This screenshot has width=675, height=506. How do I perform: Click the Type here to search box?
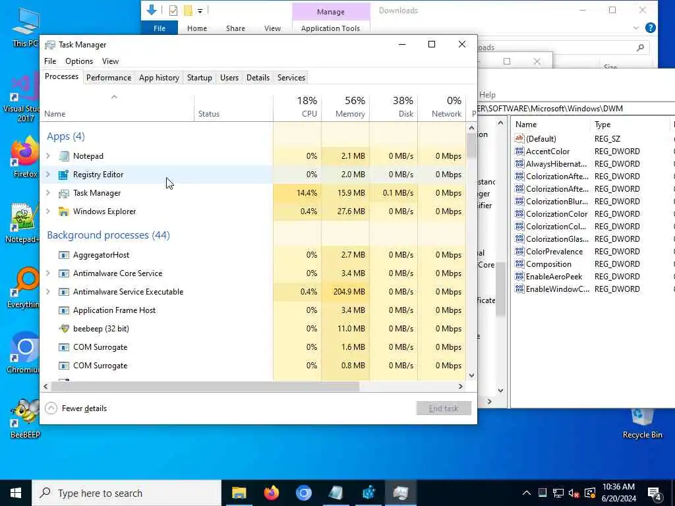click(127, 493)
